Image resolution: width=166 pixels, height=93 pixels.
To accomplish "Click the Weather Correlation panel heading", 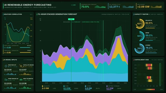I will (13, 14).
